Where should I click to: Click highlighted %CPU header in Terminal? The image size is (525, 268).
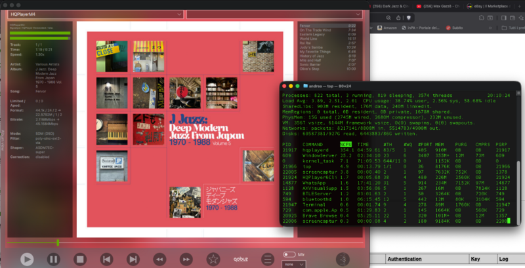pyautogui.click(x=346, y=145)
